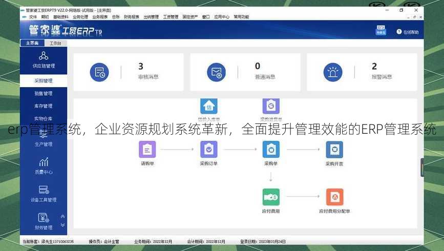Select 销售管理 in the sidebar
Viewport: 444px width, 251px height.
point(44,94)
